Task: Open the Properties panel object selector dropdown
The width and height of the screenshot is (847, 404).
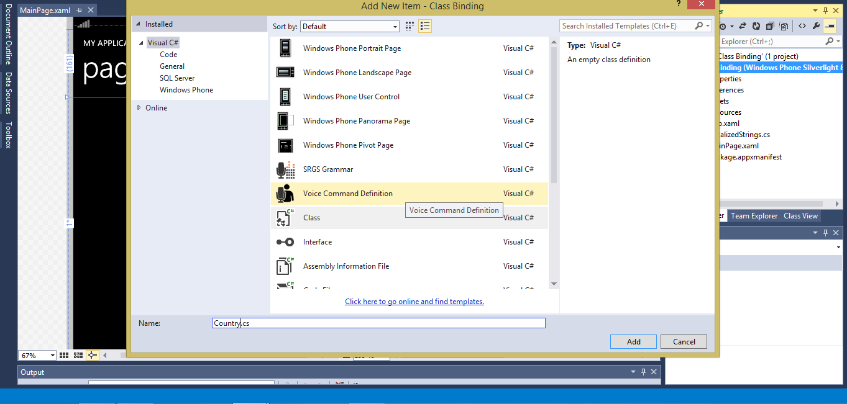Action: [x=838, y=247]
